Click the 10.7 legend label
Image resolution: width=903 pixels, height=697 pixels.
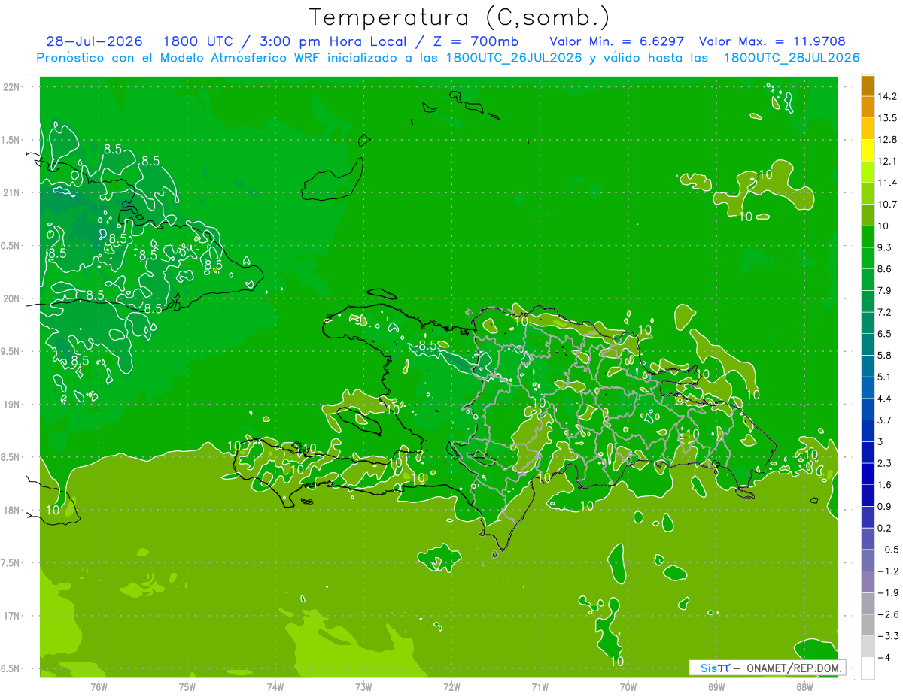click(x=888, y=205)
